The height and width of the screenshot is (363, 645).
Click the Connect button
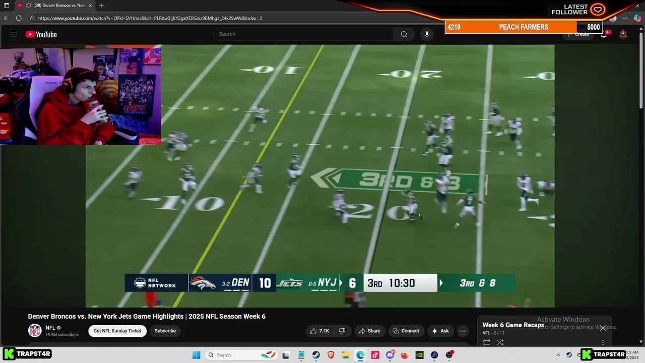point(406,331)
